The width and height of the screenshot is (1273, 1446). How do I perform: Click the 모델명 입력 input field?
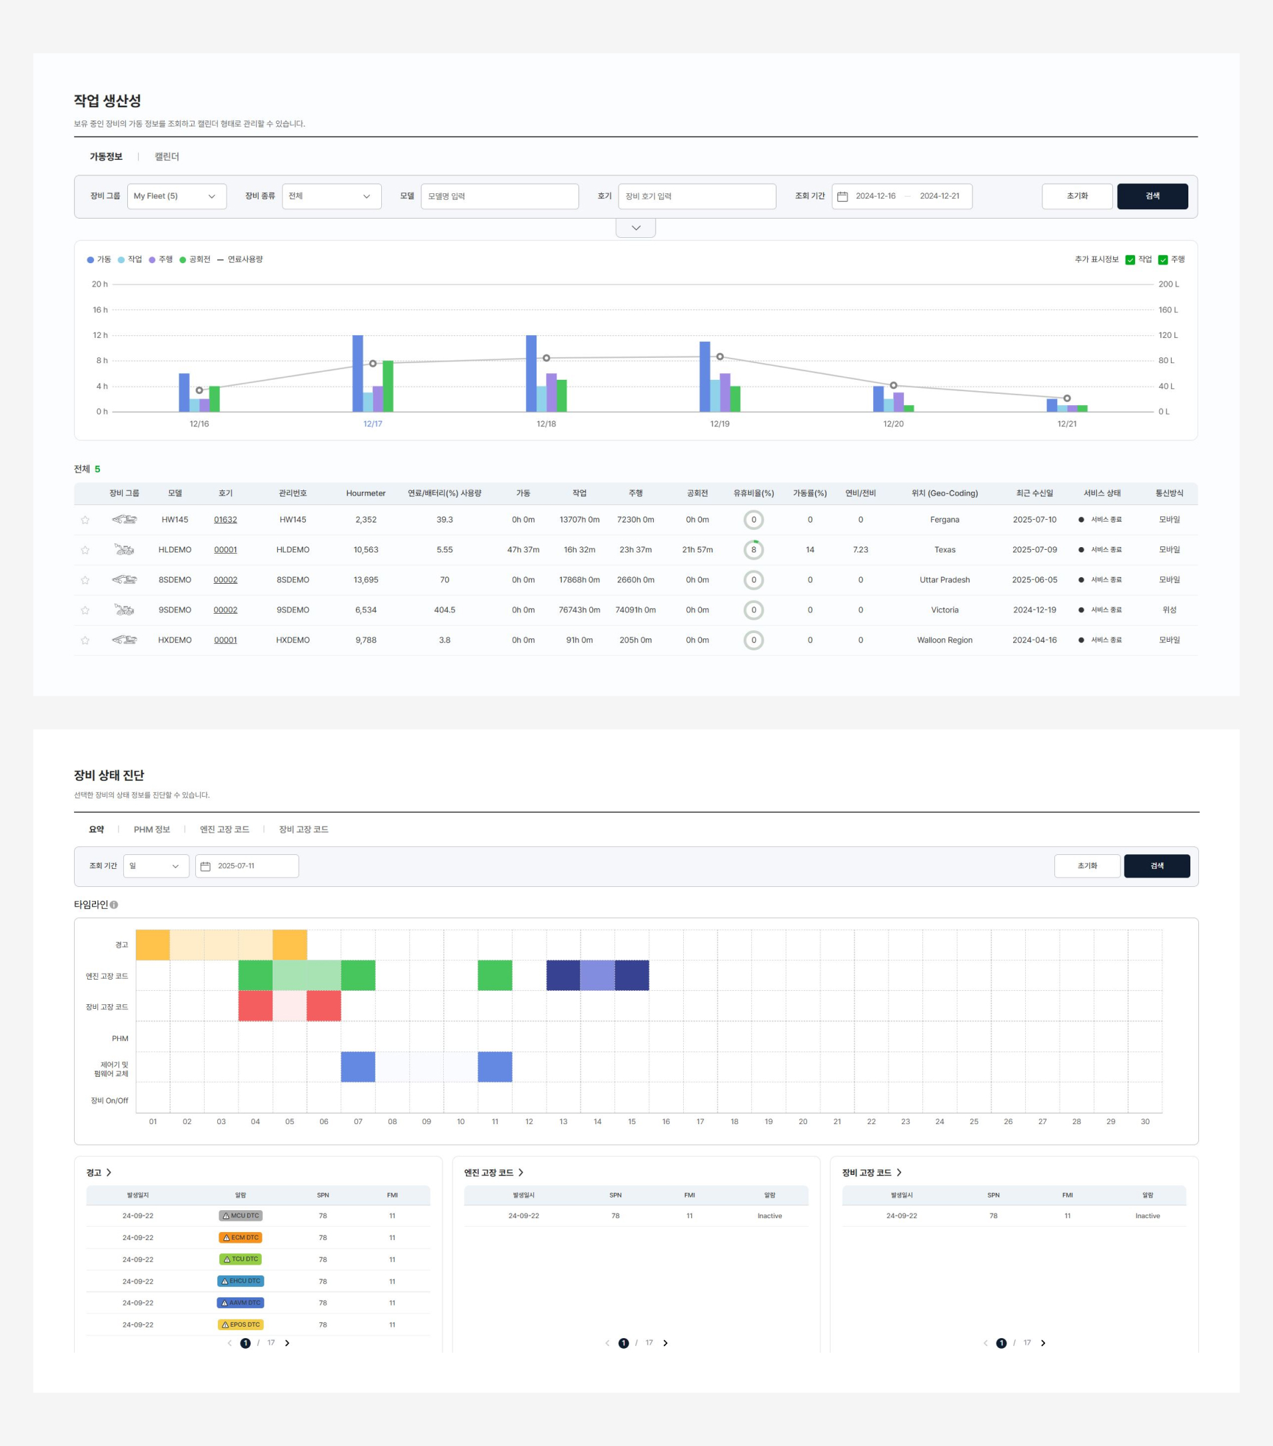click(x=500, y=197)
